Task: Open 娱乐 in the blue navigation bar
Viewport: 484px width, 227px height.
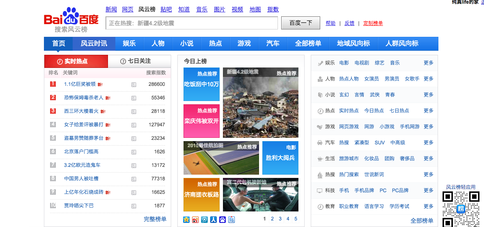Action: 129,43
